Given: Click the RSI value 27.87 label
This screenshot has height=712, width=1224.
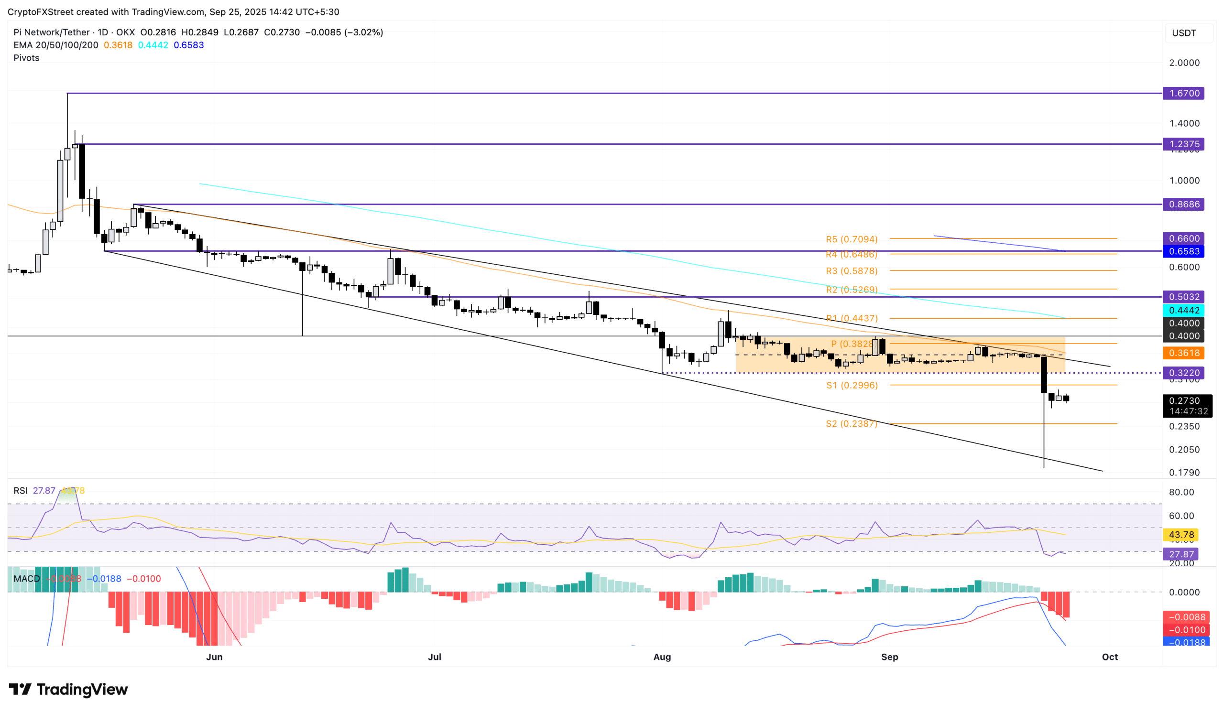Looking at the screenshot, I should click(x=44, y=491).
